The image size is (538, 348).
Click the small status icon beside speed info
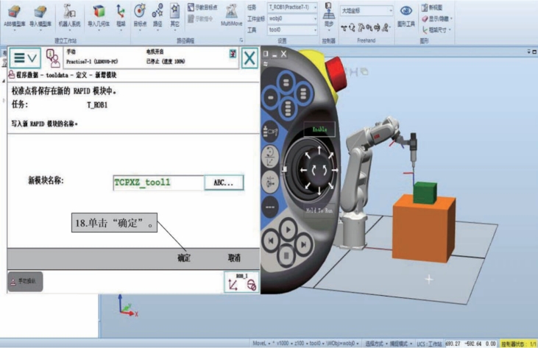tap(233, 54)
